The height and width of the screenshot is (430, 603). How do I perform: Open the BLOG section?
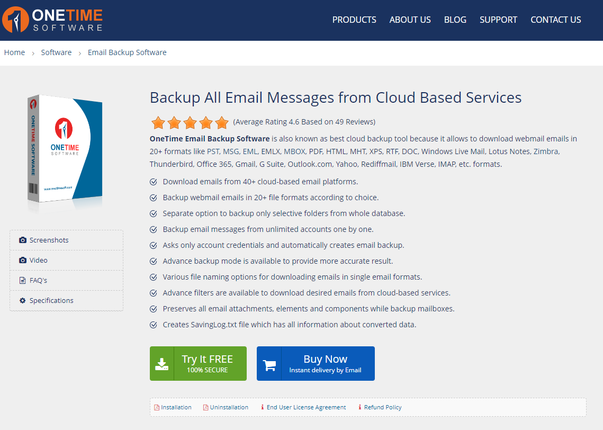point(455,20)
